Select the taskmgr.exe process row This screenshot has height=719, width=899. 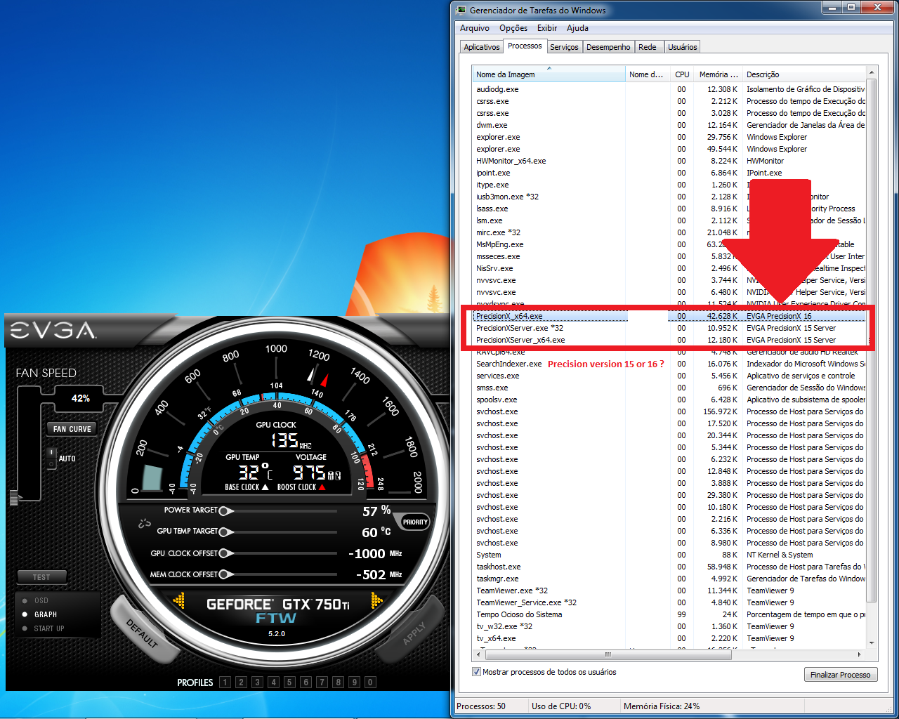click(669, 579)
